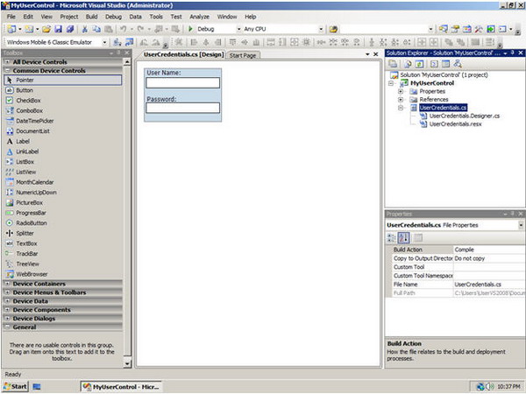
Task: Select the UserCredentials.cs [Design] tab
Action: point(183,54)
